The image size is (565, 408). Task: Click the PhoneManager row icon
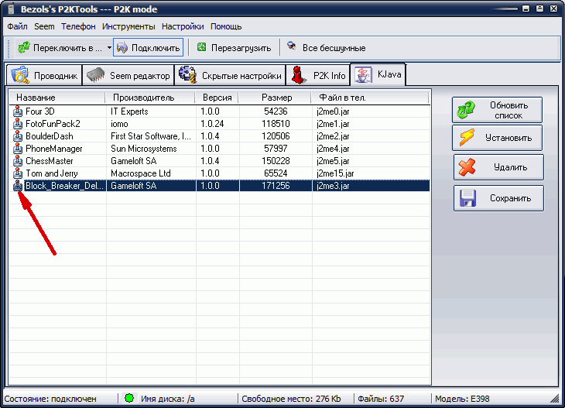[17, 149]
